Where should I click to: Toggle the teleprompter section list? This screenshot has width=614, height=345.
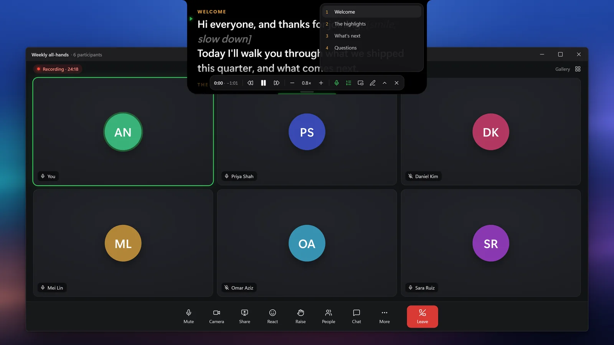pos(348,83)
